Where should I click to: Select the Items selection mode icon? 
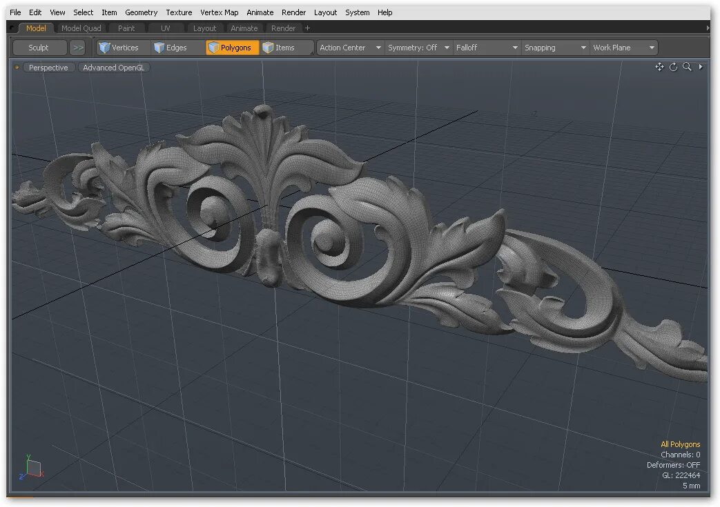pyautogui.click(x=267, y=47)
